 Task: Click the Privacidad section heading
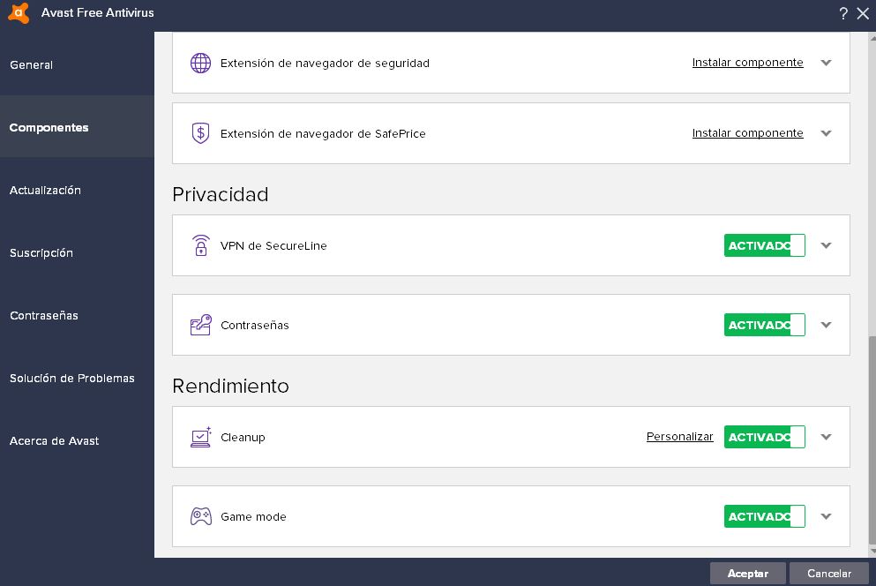point(221,194)
